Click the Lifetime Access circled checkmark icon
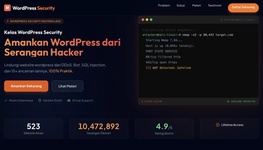The image size is (263, 150). point(218,125)
